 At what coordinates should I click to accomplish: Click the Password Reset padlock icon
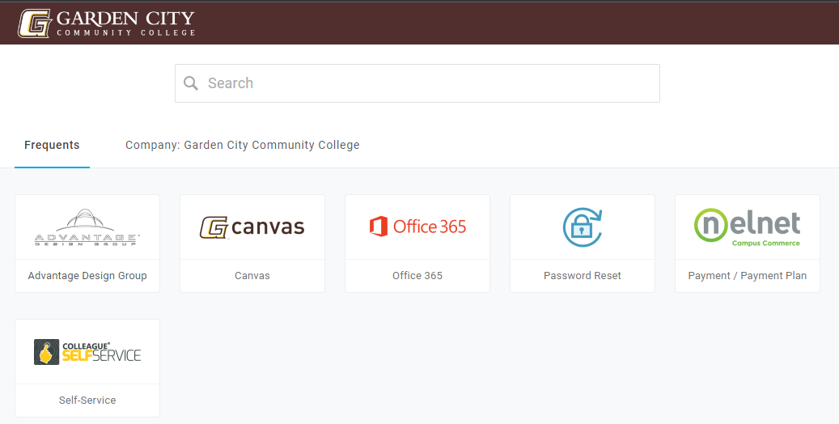point(583,227)
